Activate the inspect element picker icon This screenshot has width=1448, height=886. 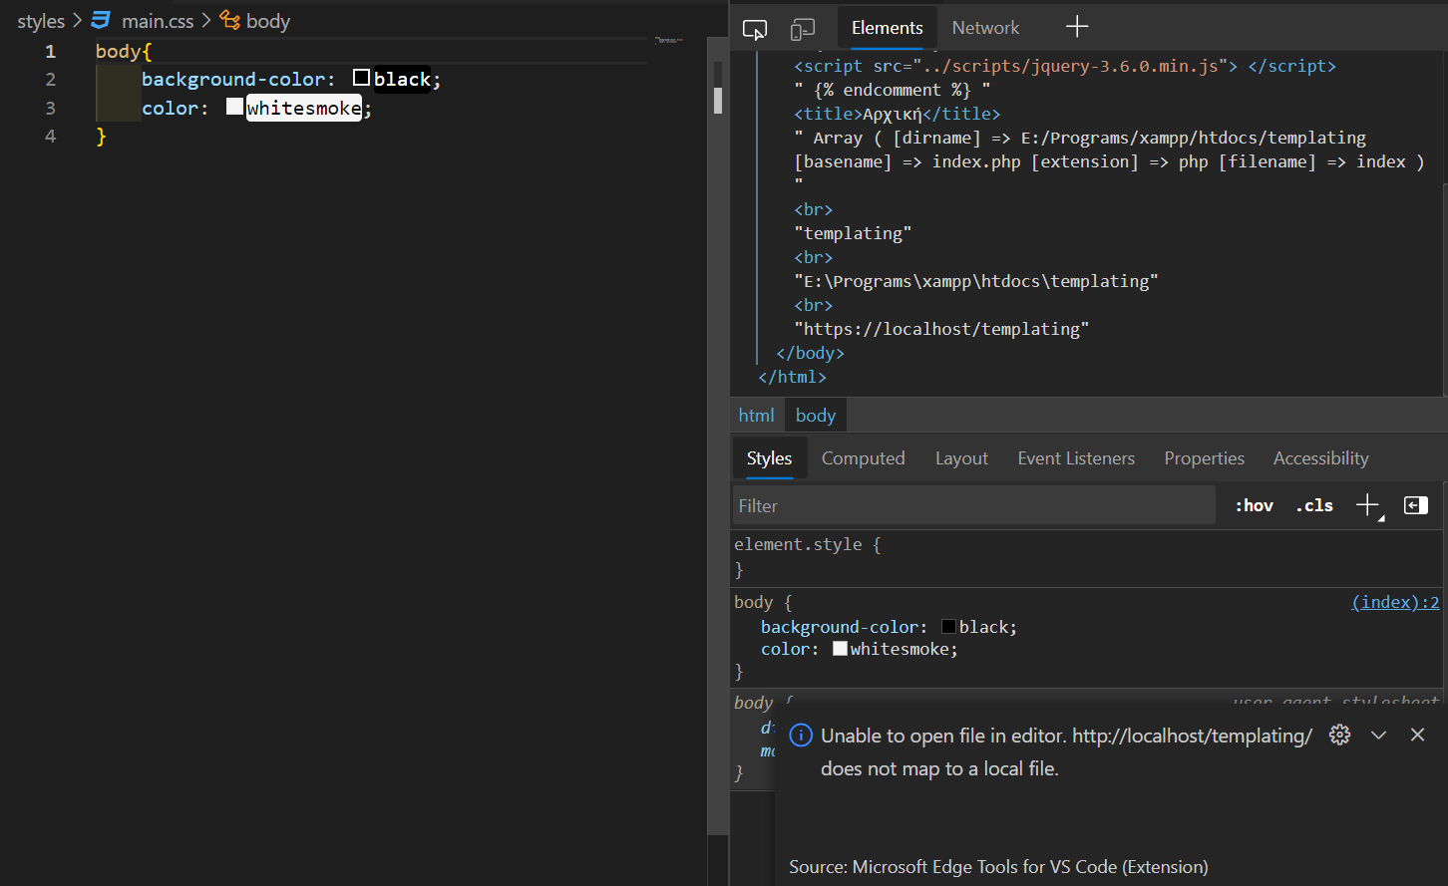pyautogui.click(x=755, y=29)
